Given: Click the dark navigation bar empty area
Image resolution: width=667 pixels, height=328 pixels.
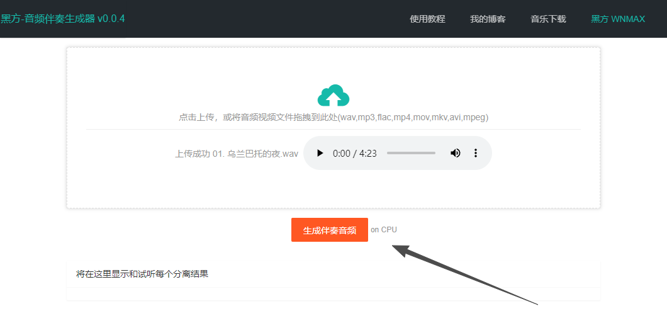Looking at the screenshot, I should 264,19.
